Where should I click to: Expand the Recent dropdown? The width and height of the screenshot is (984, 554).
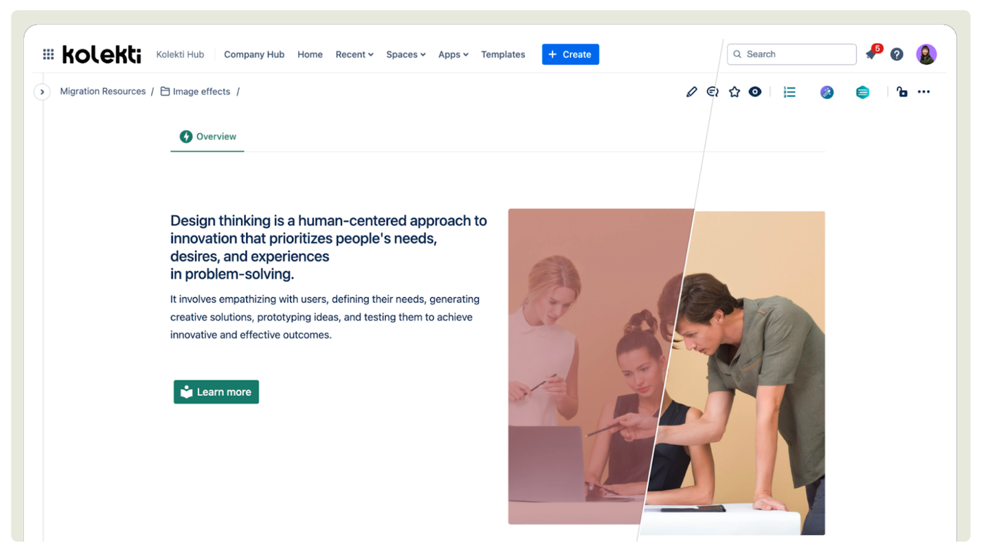[354, 54]
